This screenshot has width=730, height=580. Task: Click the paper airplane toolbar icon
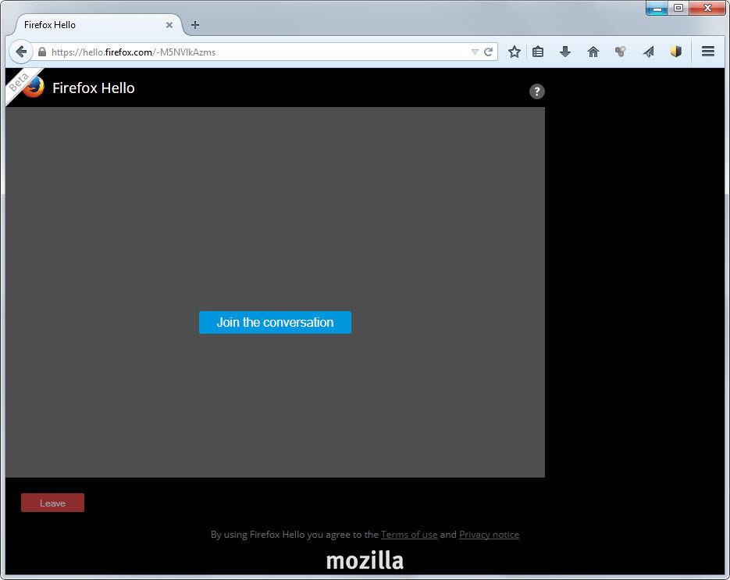[x=649, y=52]
